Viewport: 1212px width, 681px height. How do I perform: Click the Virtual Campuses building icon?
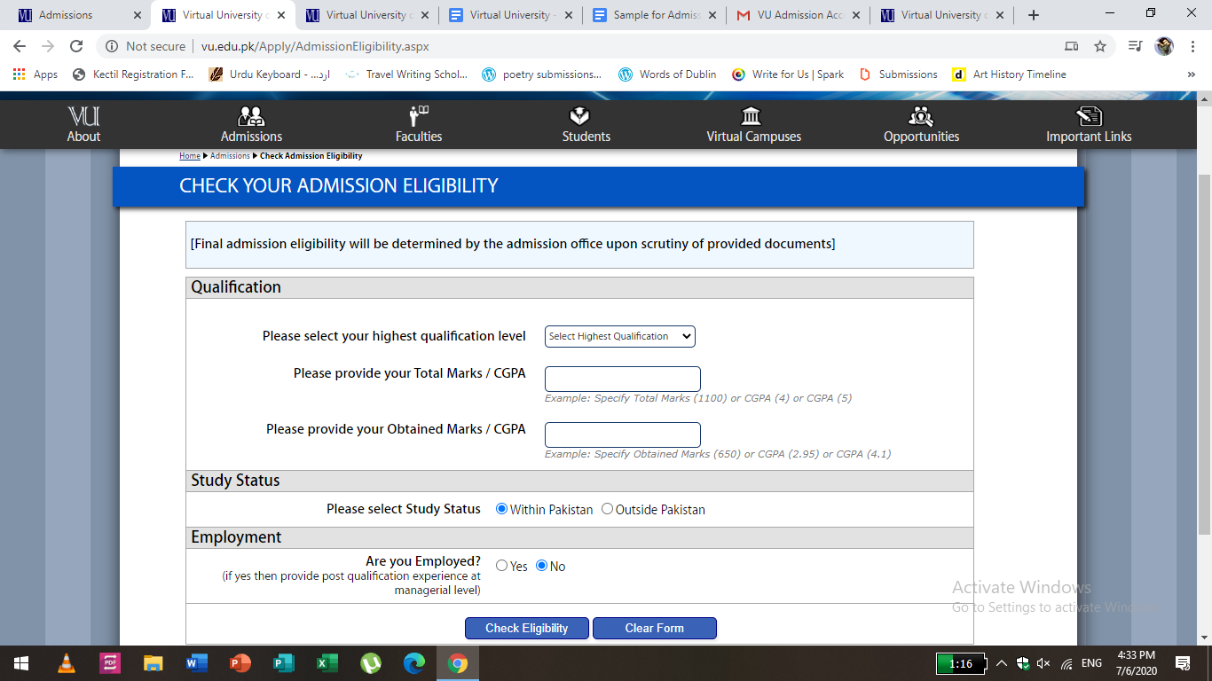751,116
